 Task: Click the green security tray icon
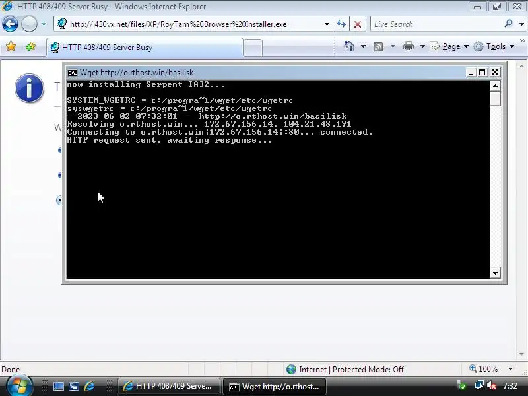[461, 385]
